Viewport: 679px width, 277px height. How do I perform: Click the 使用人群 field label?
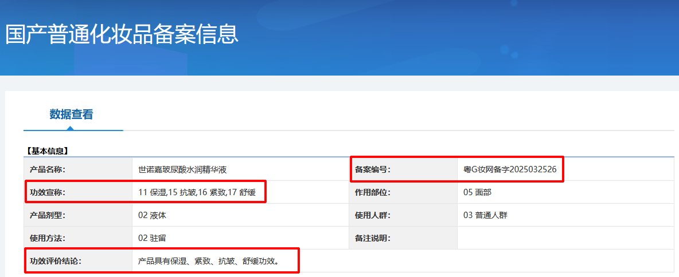point(373,215)
